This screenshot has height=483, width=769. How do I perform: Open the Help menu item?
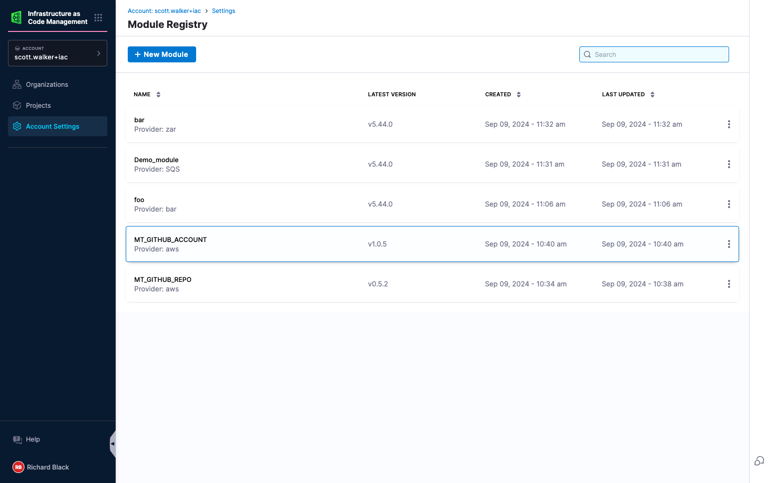click(x=33, y=440)
